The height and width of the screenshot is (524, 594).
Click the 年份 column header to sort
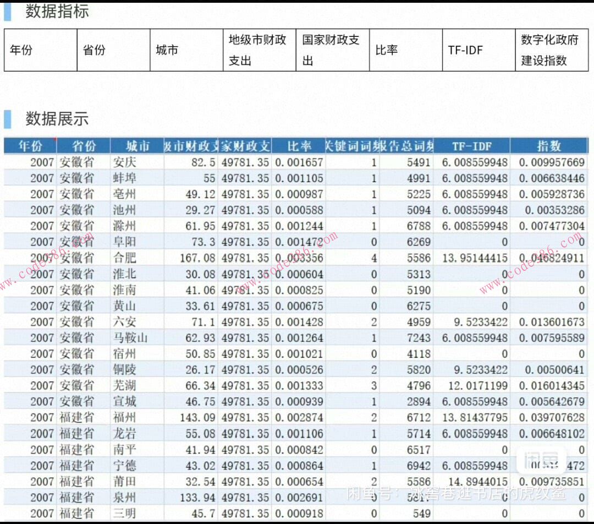pyautogui.click(x=30, y=147)
